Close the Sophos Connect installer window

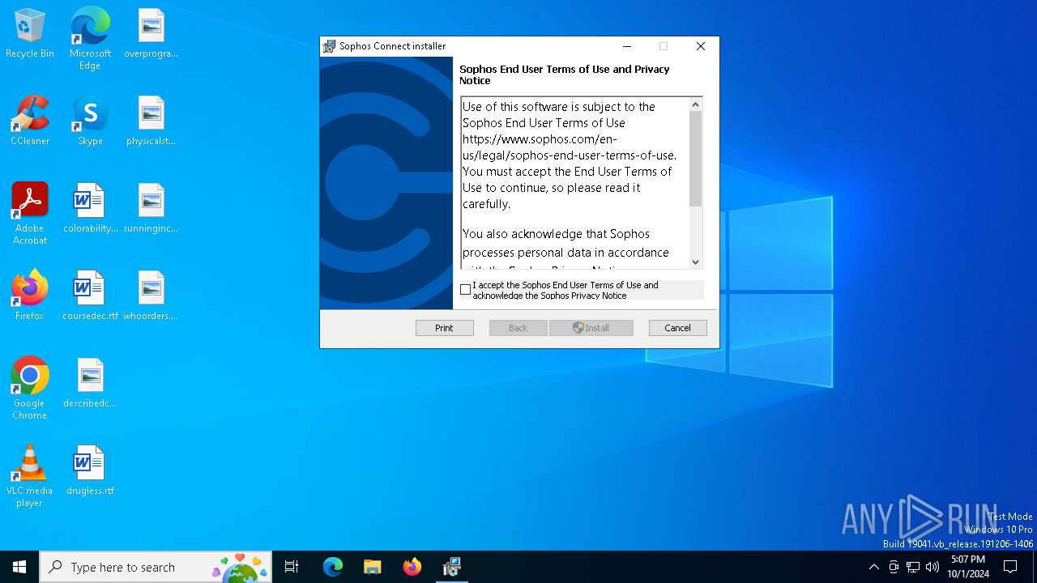click(x=701, y=46)
